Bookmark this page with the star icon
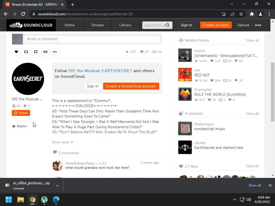This screenshot has height=206, width=275. click(x=241, y=14)
